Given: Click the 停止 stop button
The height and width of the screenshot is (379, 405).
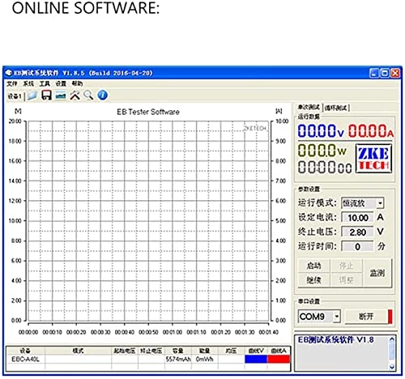Looking at the screenshot, I should tap(347, 266).
